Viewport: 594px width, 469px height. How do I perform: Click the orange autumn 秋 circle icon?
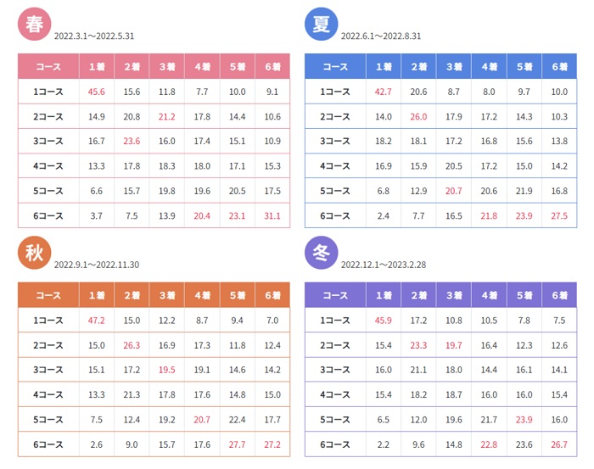point(34,253)
